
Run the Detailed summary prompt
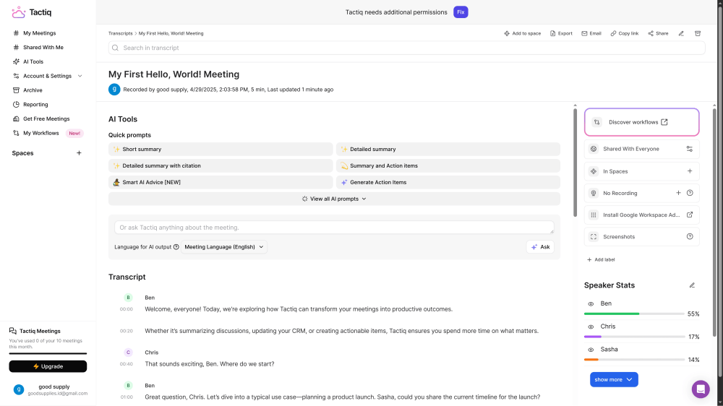point(448,150)
